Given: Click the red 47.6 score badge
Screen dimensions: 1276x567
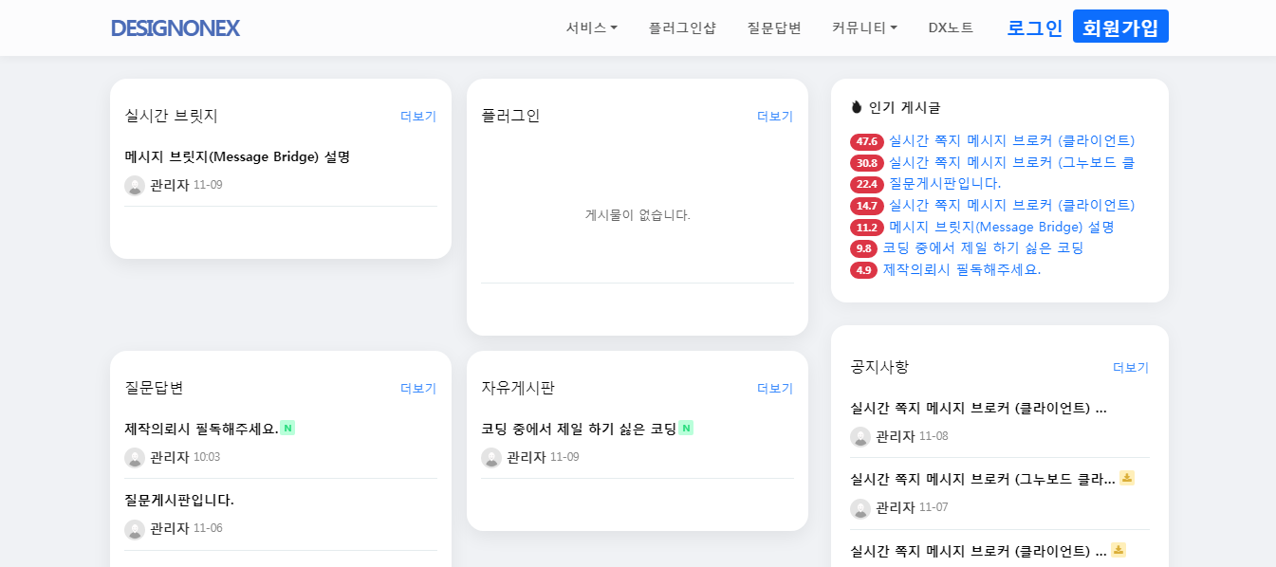Looking at the screenshot, I should pos(866,142).
